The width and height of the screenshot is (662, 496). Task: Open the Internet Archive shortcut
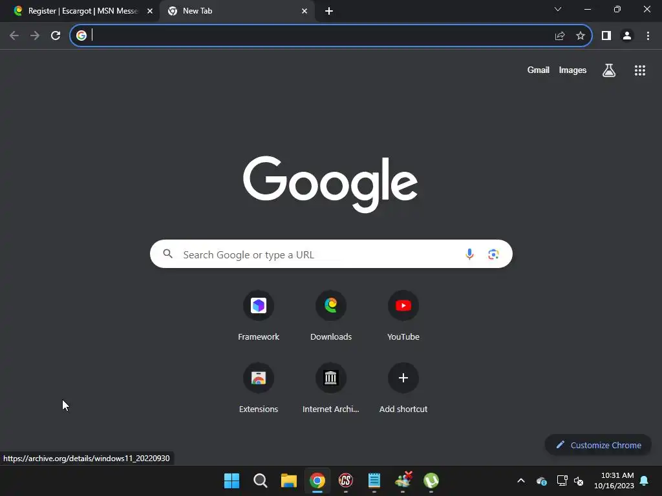(x=331, y=388)
